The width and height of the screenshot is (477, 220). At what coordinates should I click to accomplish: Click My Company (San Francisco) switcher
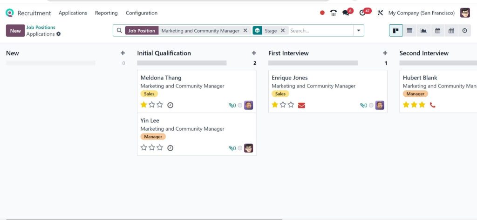[421, 13]
